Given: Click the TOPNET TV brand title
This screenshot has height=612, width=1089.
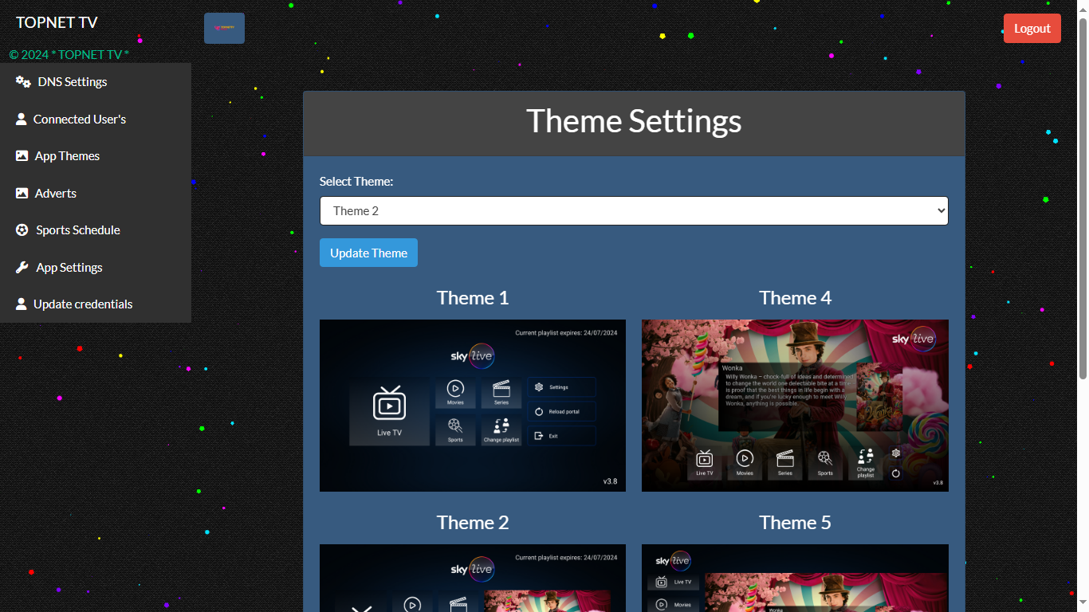Looking at the screenshot, I should coord(57,22).
